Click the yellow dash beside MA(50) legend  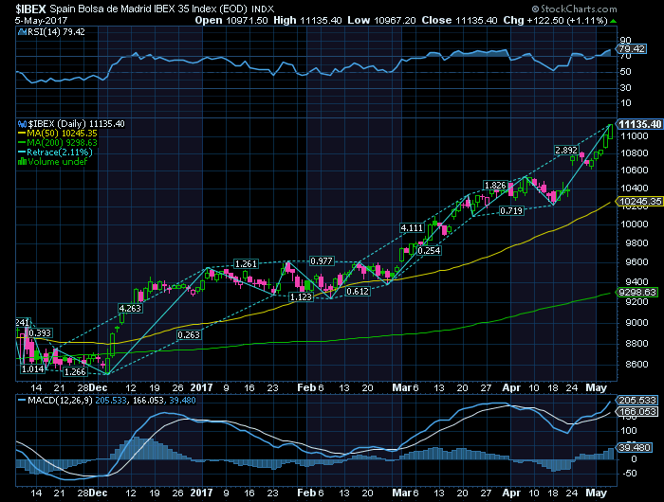22,134
